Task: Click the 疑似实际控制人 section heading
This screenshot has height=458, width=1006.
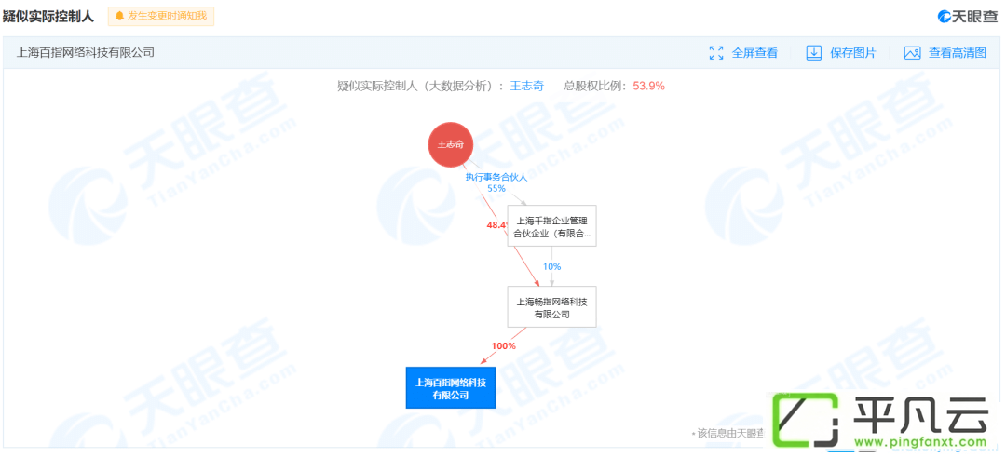Action: tap(48, 17)
